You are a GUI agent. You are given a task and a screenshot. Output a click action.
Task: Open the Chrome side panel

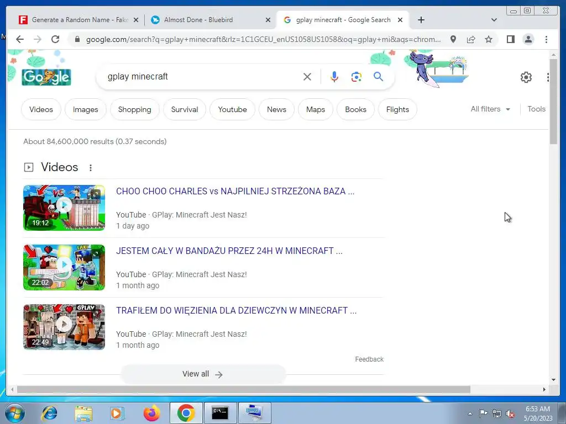(x=510, y=39)
